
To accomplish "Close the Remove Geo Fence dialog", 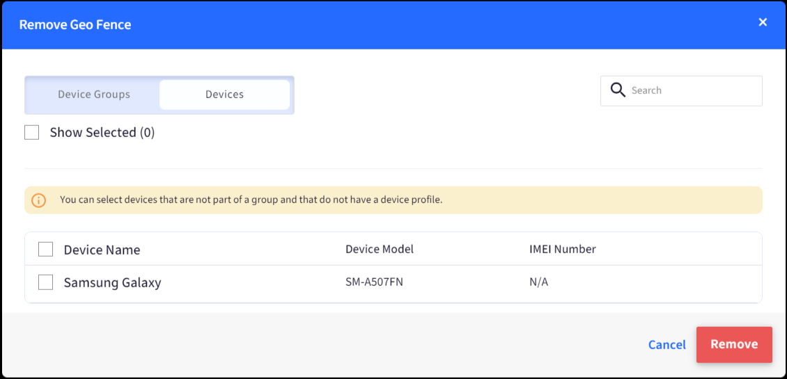I will 763,22.
